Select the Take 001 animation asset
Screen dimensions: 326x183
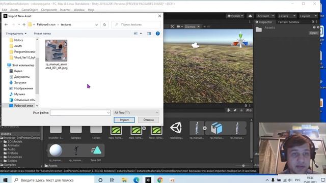tap(96, 150)
